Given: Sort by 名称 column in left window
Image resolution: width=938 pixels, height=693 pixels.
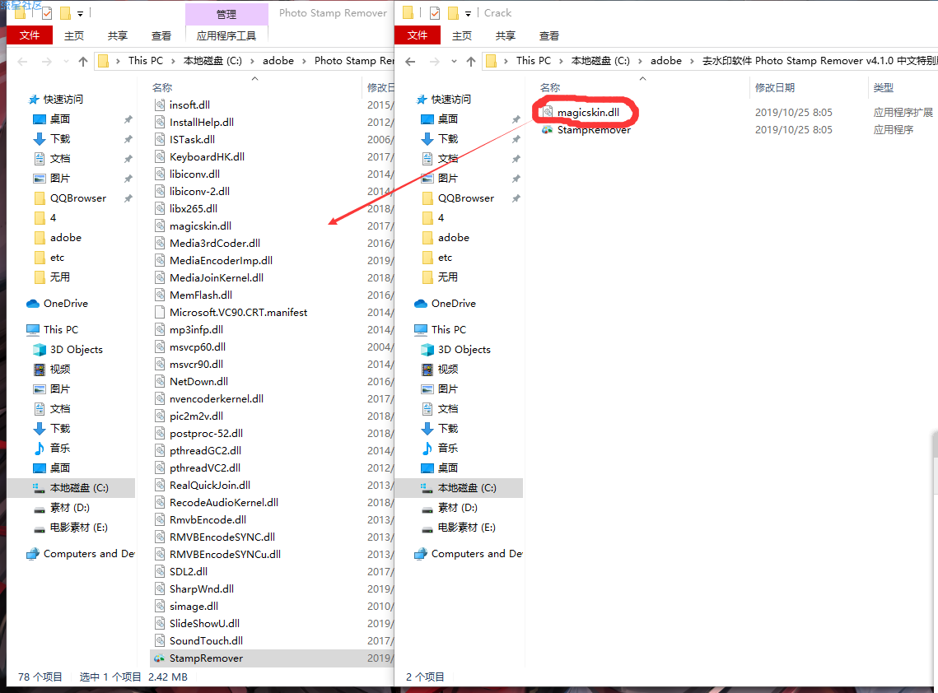Looking at the screenshot, I should pos(162,88).
